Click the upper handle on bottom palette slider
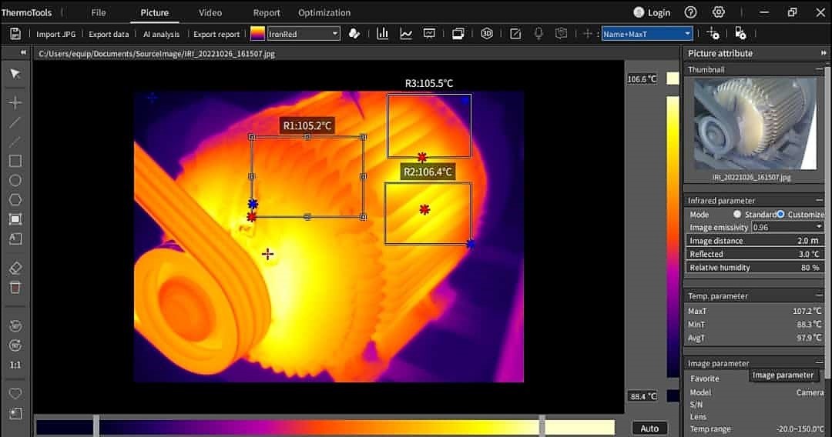This screenshot has width=832, height=437. pyautogui.click(x=542, y=426)
